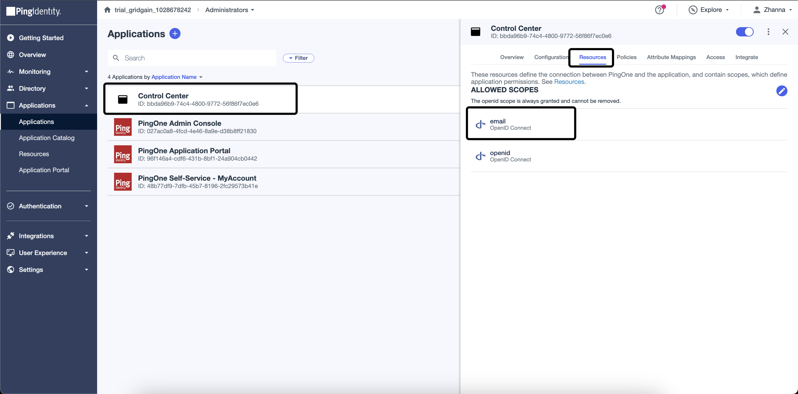The image size is (798, 394).
Task: Open the Integrate tab
Action: (747, 57)
